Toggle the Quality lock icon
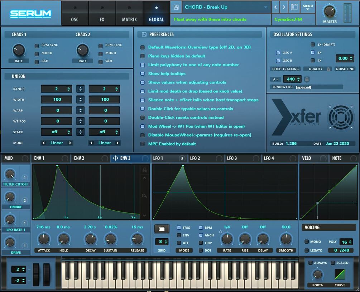 click(x=328, y=69)
